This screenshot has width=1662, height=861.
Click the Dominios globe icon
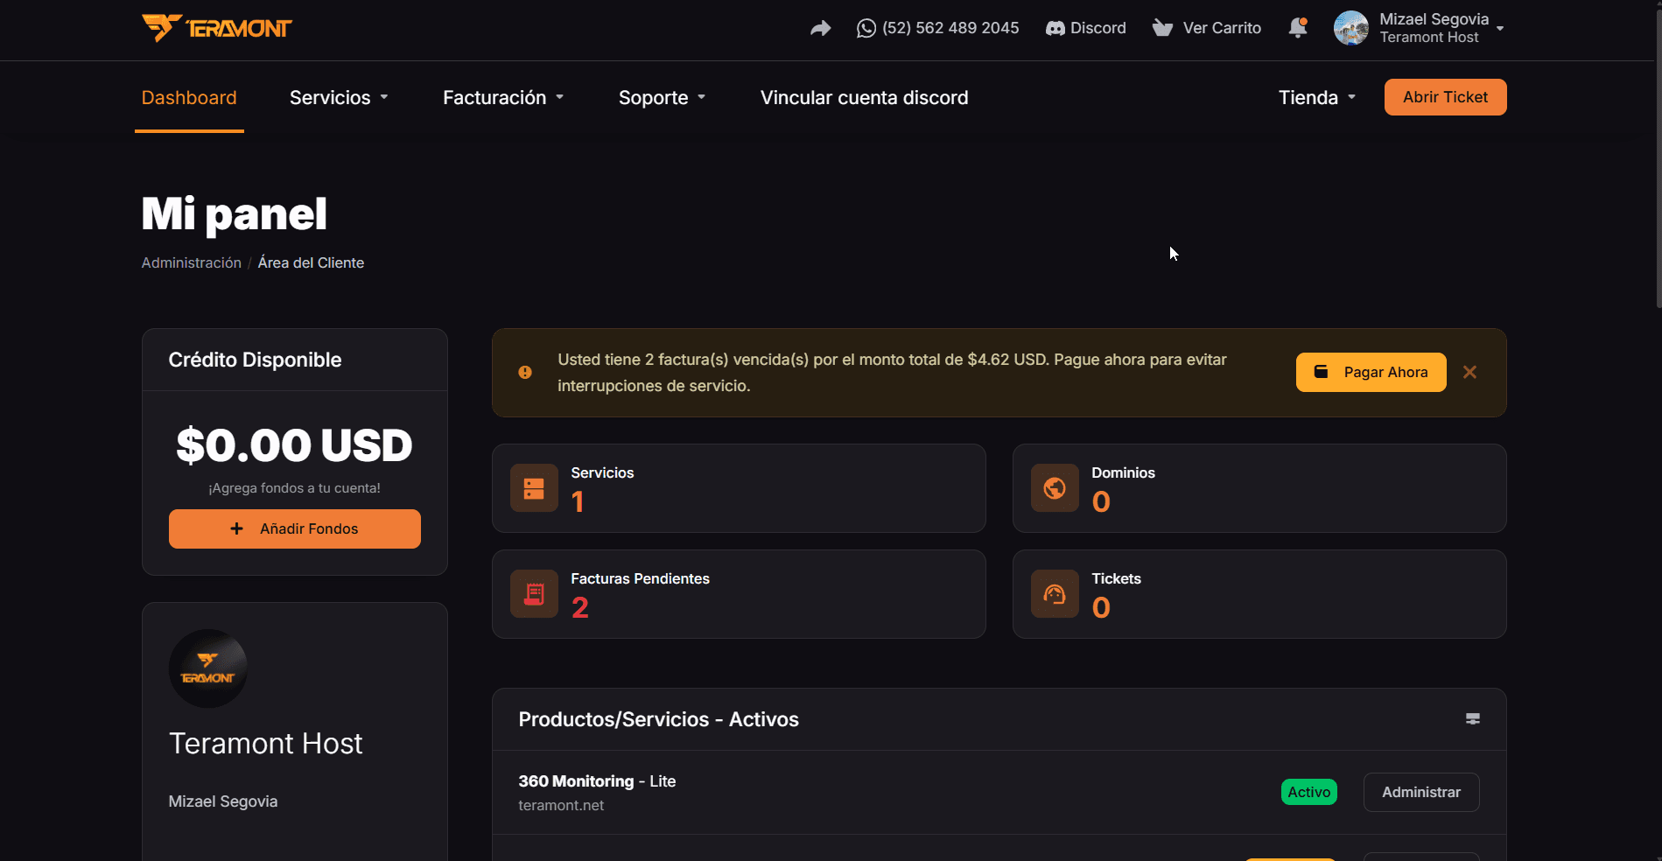1055,488
